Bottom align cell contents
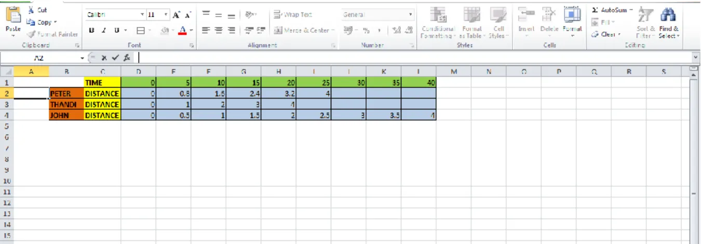The width and height of the screenshot is (701, 244). pyautogui.click(x=231, y=15)
